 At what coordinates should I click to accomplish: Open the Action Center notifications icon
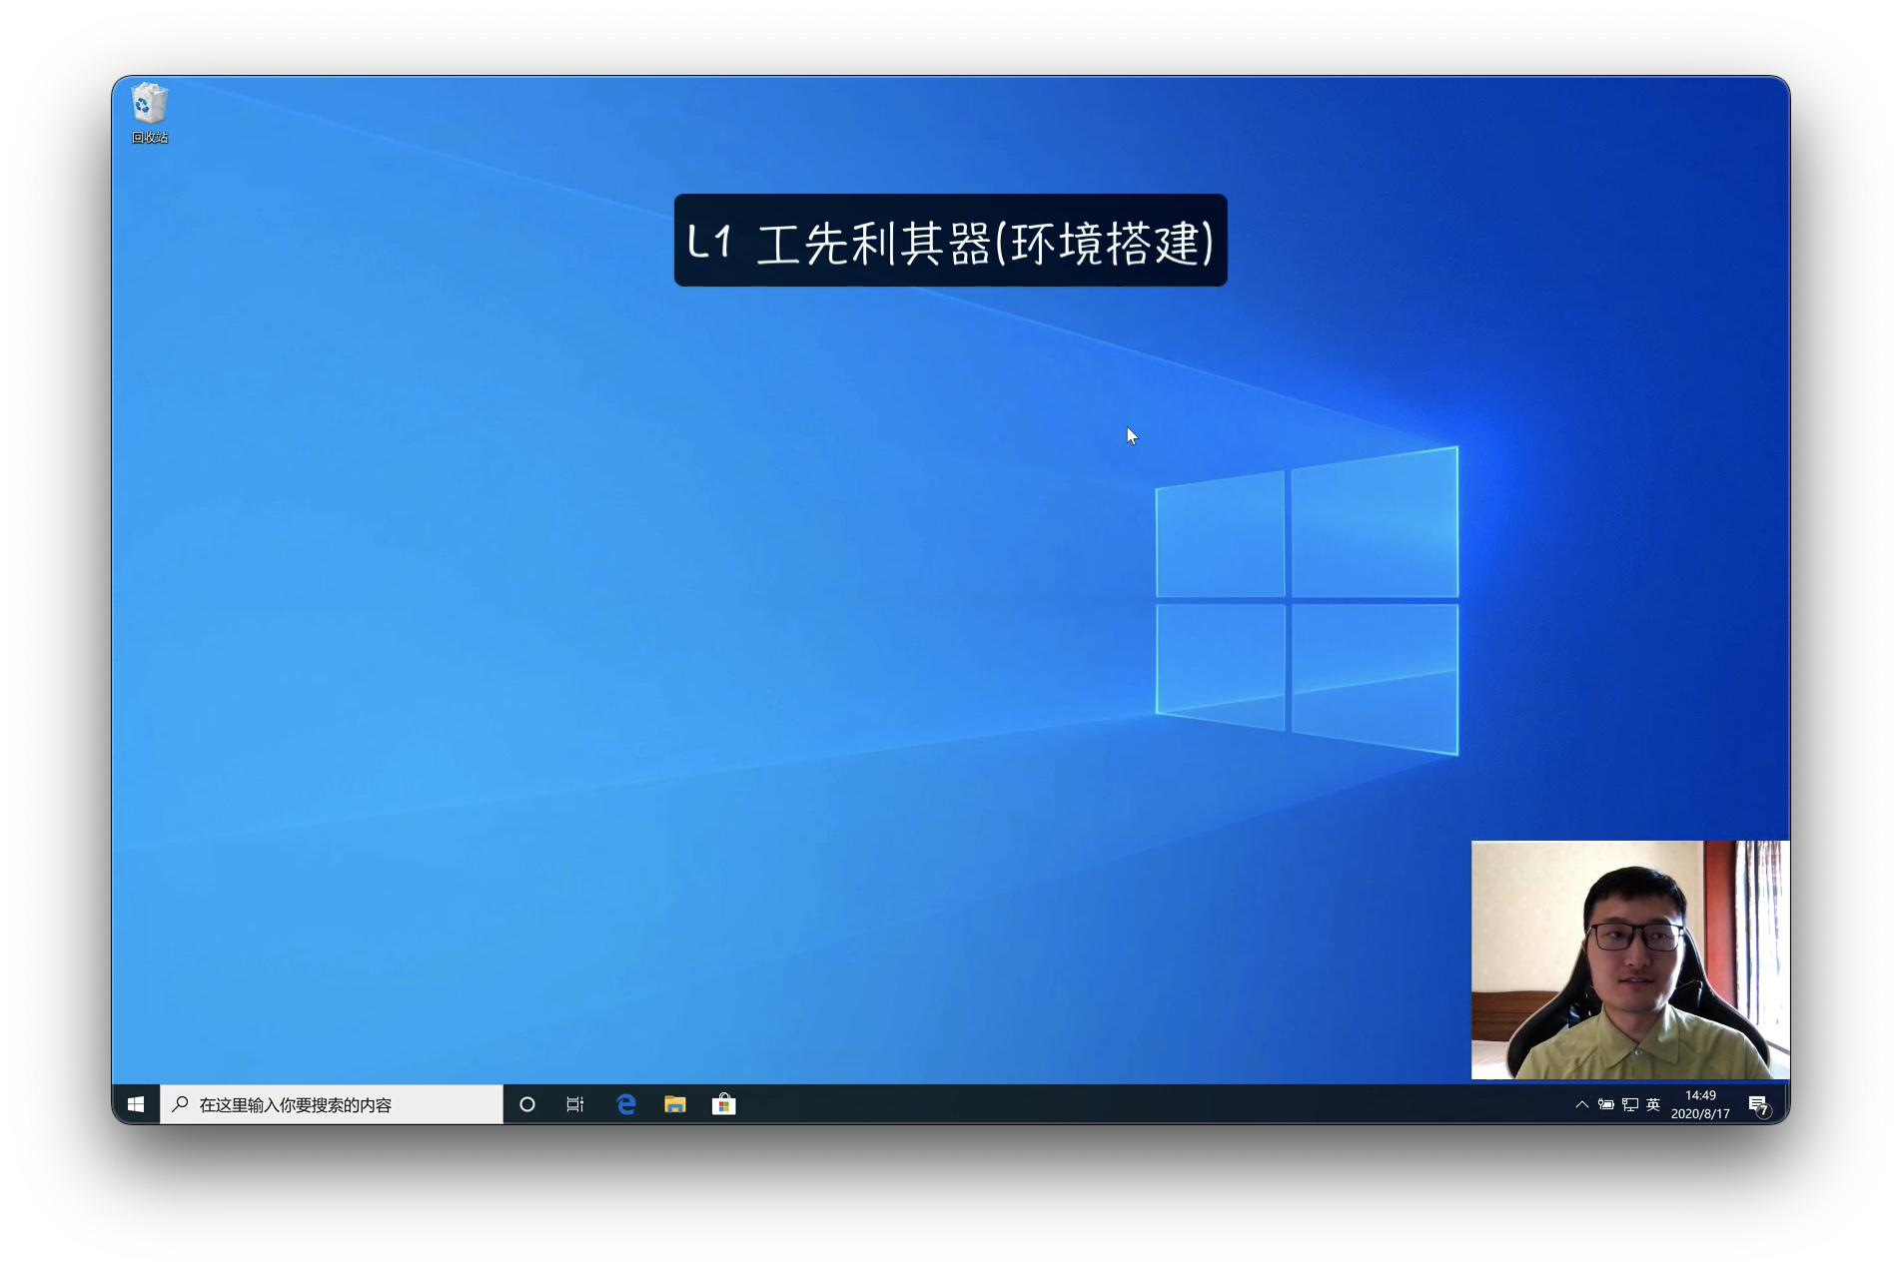pyautogui.click(x=1759, y=1104)
